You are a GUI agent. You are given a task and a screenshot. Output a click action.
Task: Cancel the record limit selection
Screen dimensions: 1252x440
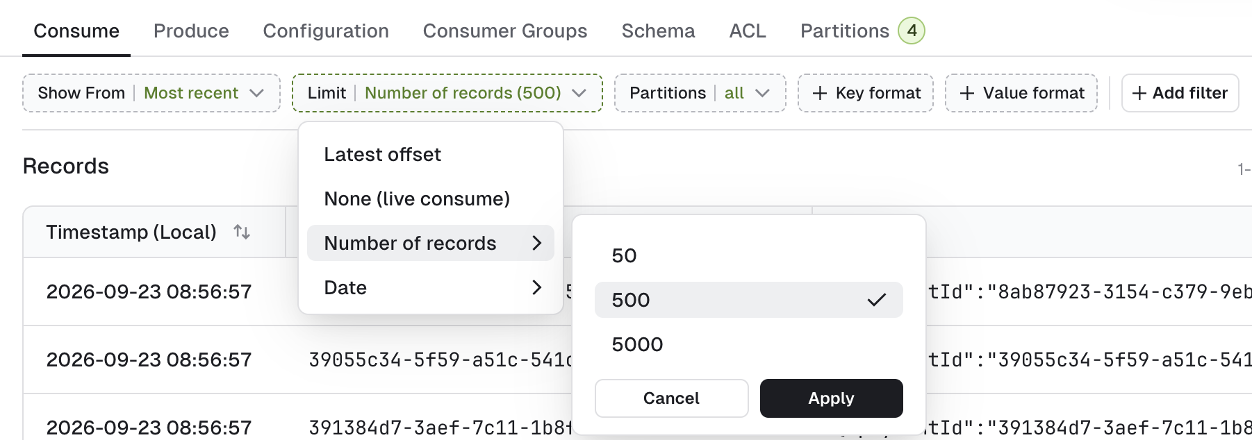click(672, 398)
